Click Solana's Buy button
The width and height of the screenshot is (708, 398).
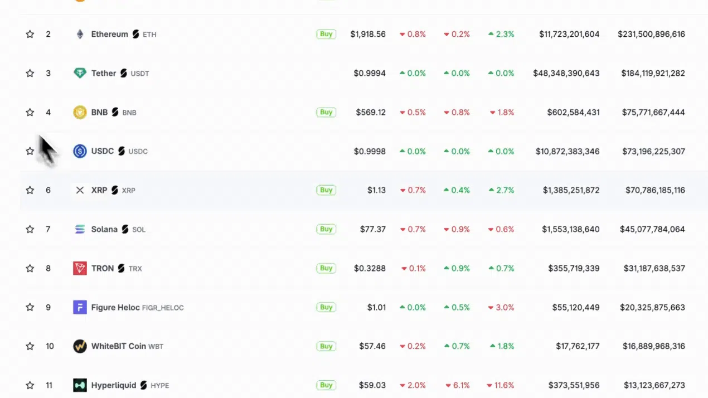coord(326,229)
